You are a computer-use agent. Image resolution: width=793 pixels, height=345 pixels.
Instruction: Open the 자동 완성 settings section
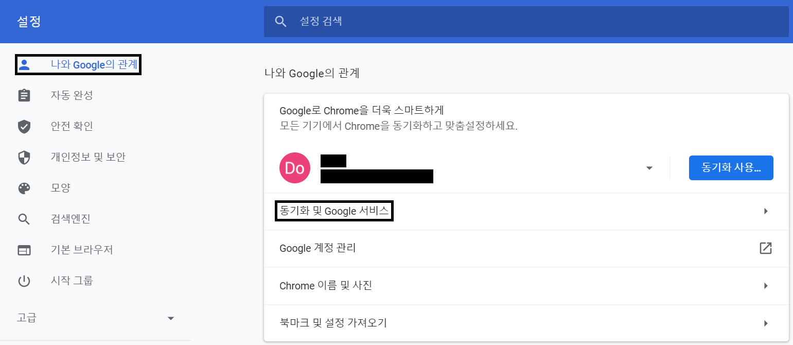72,96
